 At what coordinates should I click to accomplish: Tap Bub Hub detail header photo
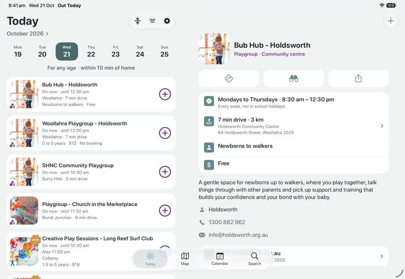214,49
